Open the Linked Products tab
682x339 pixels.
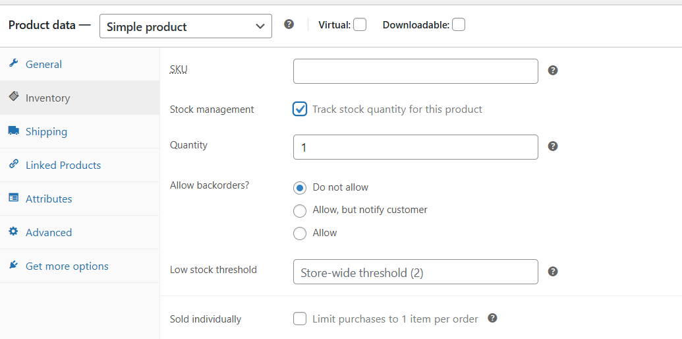click(x=80, y=165)
